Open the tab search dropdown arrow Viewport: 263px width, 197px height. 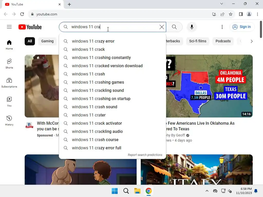click(x=222, y=4)
